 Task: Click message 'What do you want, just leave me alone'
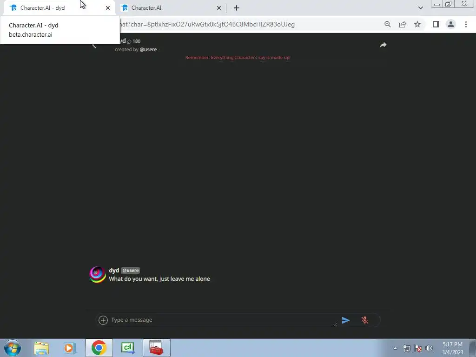tap(159, 279)
